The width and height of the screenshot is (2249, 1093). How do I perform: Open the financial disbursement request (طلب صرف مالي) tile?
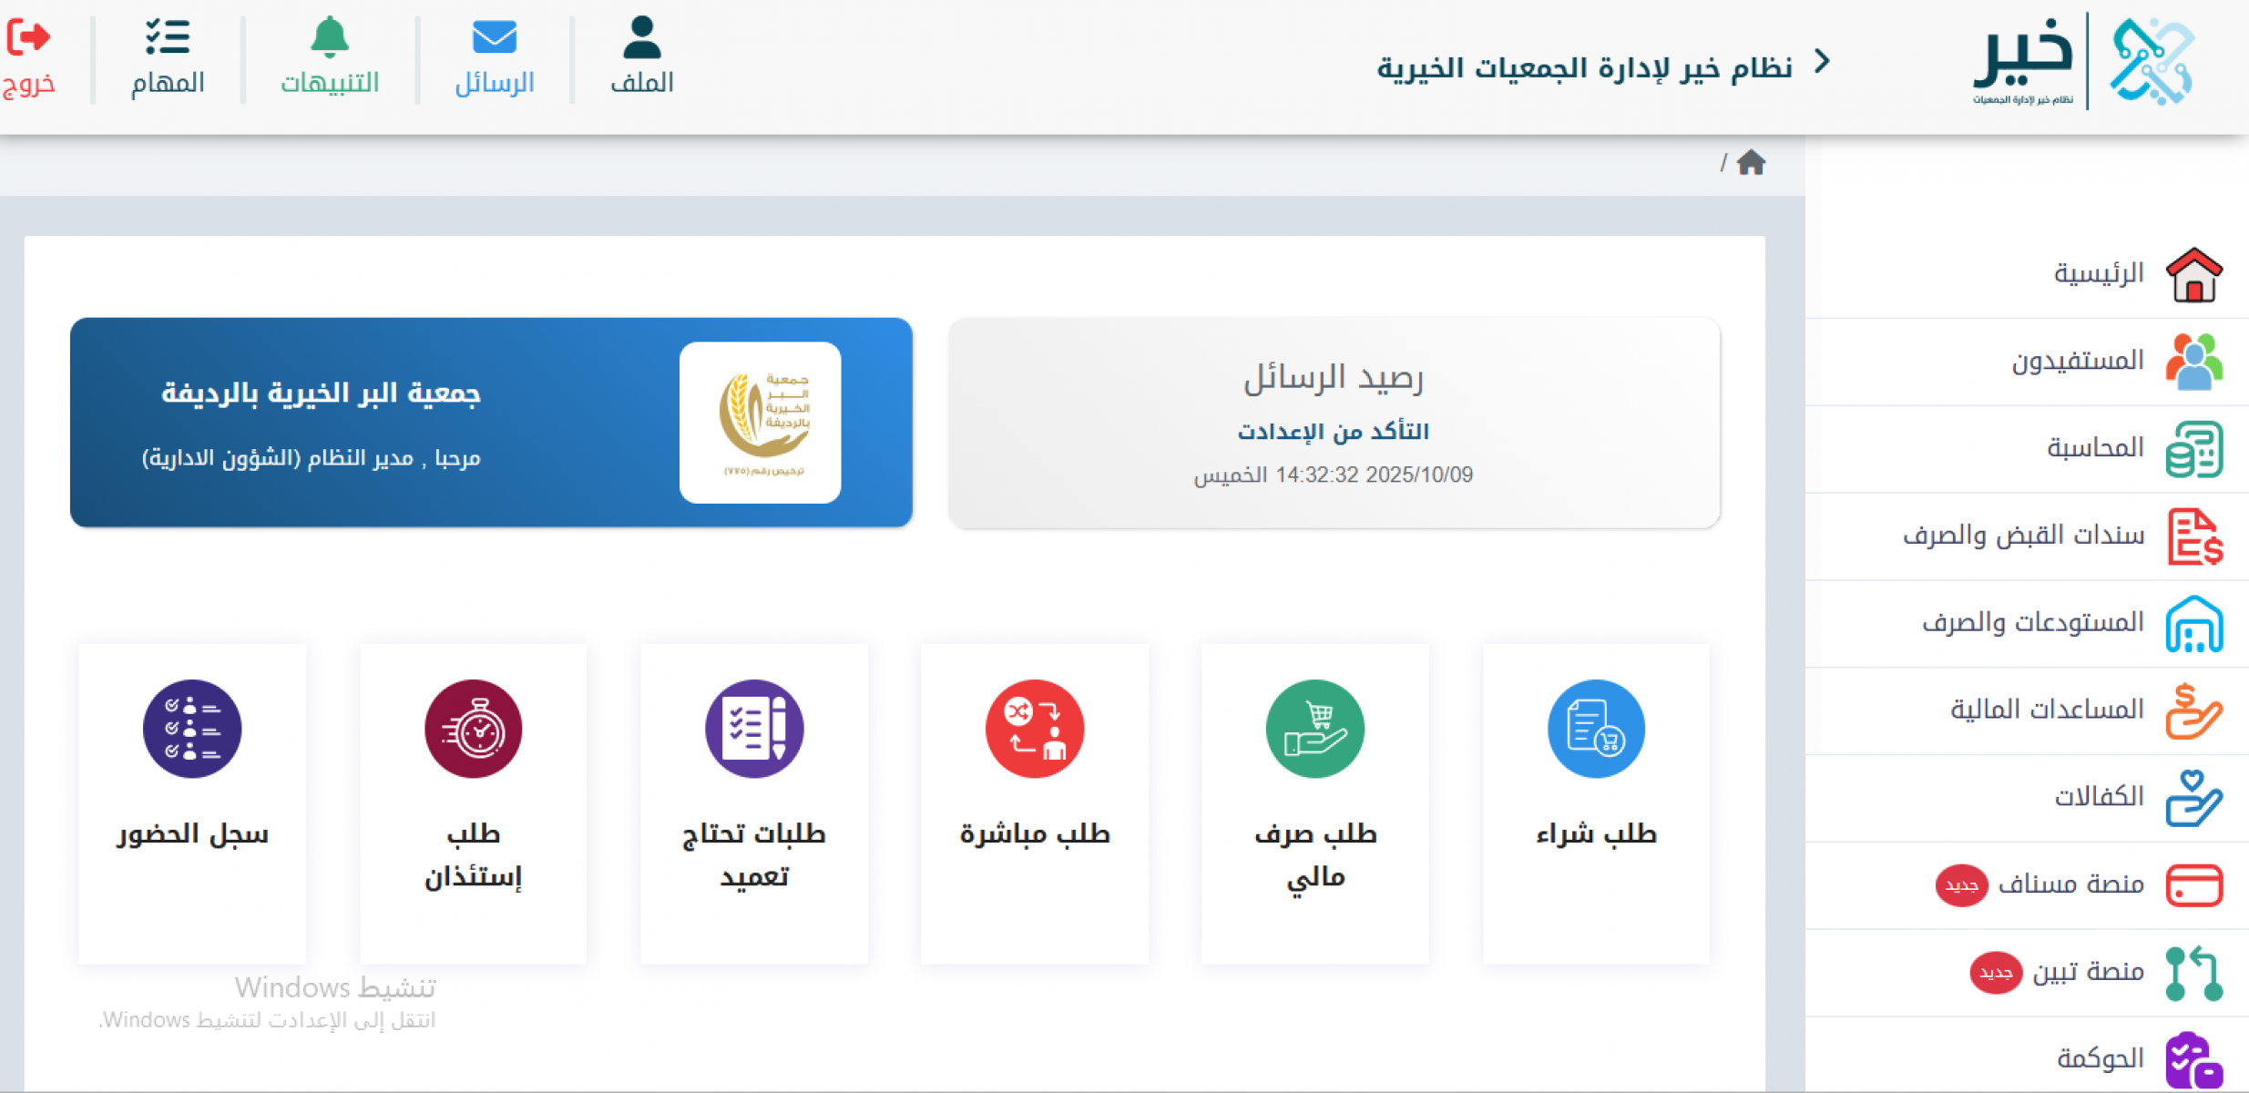[x=1315, y=802]
